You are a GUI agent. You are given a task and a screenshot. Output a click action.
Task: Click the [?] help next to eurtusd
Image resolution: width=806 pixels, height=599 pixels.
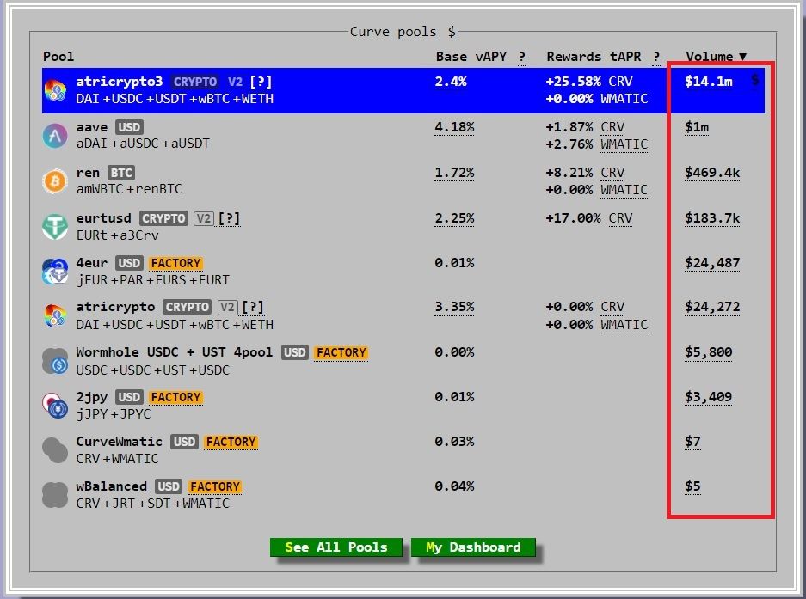tap(230, 218)
